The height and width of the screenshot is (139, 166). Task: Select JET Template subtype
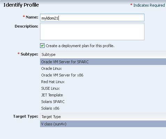click(103, 95)
